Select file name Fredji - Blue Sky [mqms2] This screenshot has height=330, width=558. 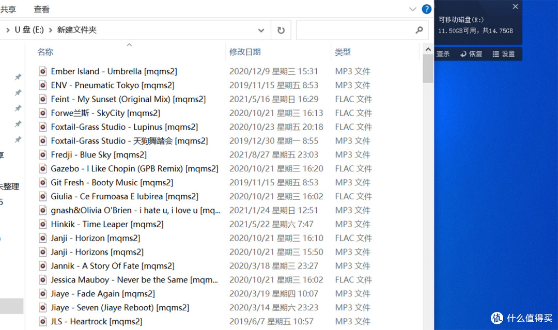pos(99,155)
